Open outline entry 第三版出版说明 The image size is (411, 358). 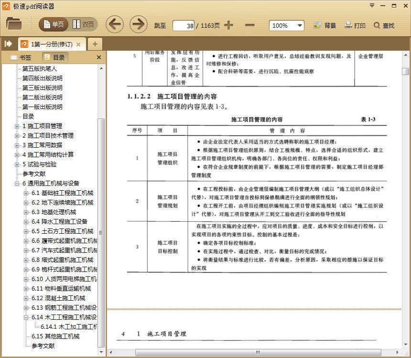42,88
